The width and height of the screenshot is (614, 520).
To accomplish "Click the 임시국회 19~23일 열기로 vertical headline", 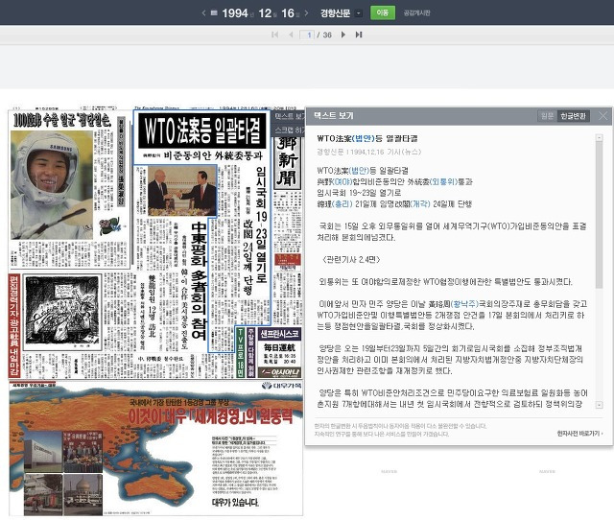I will pos(261,224).
